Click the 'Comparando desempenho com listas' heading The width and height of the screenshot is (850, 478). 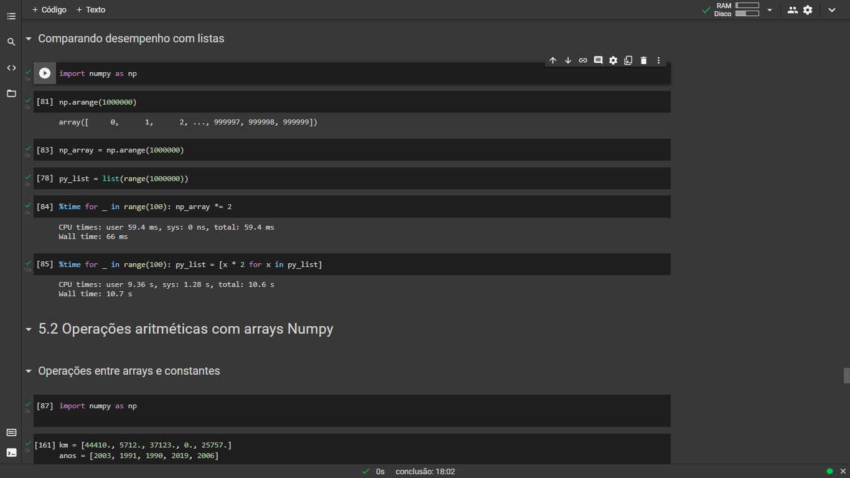[131, 39]
